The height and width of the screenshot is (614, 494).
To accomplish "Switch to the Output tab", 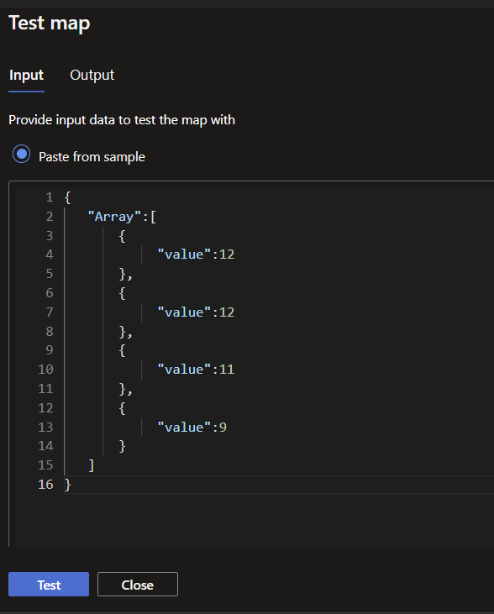I will pos(92,75).
